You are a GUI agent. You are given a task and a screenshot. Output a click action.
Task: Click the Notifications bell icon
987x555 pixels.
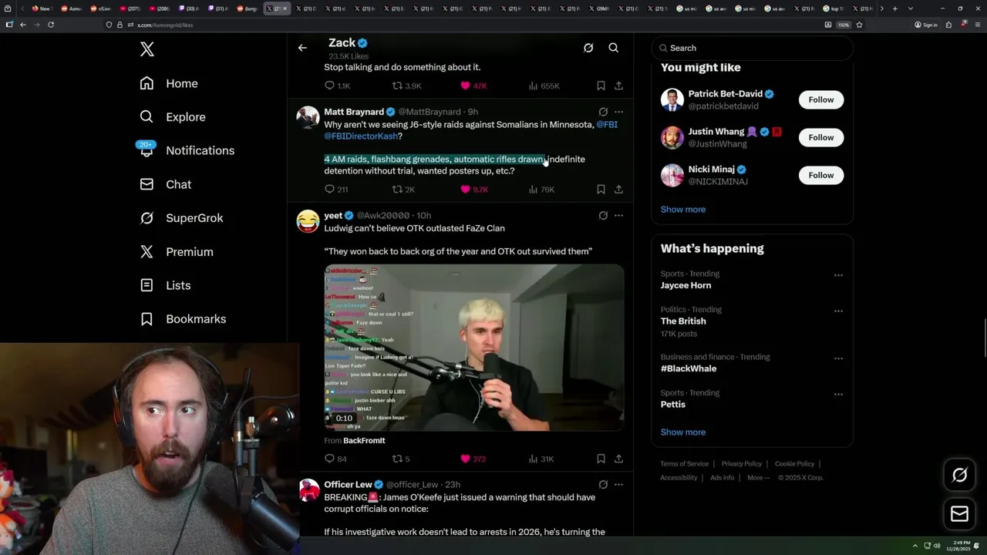(x=147, y=151)
